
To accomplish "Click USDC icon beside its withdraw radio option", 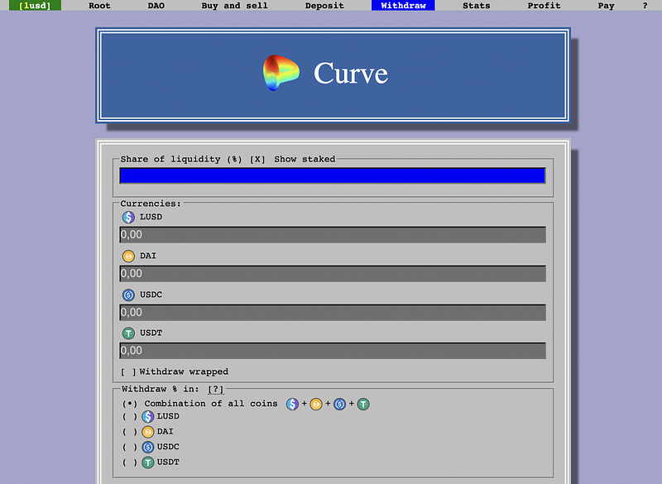I will (148, 447).
